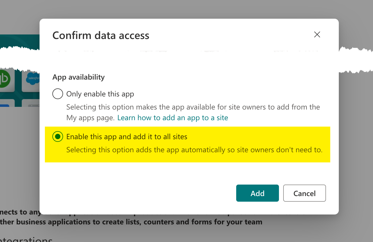Click the 'Only enable this app' label text
Viewport: 373px width, 242px height.
[x=100, y=94]
